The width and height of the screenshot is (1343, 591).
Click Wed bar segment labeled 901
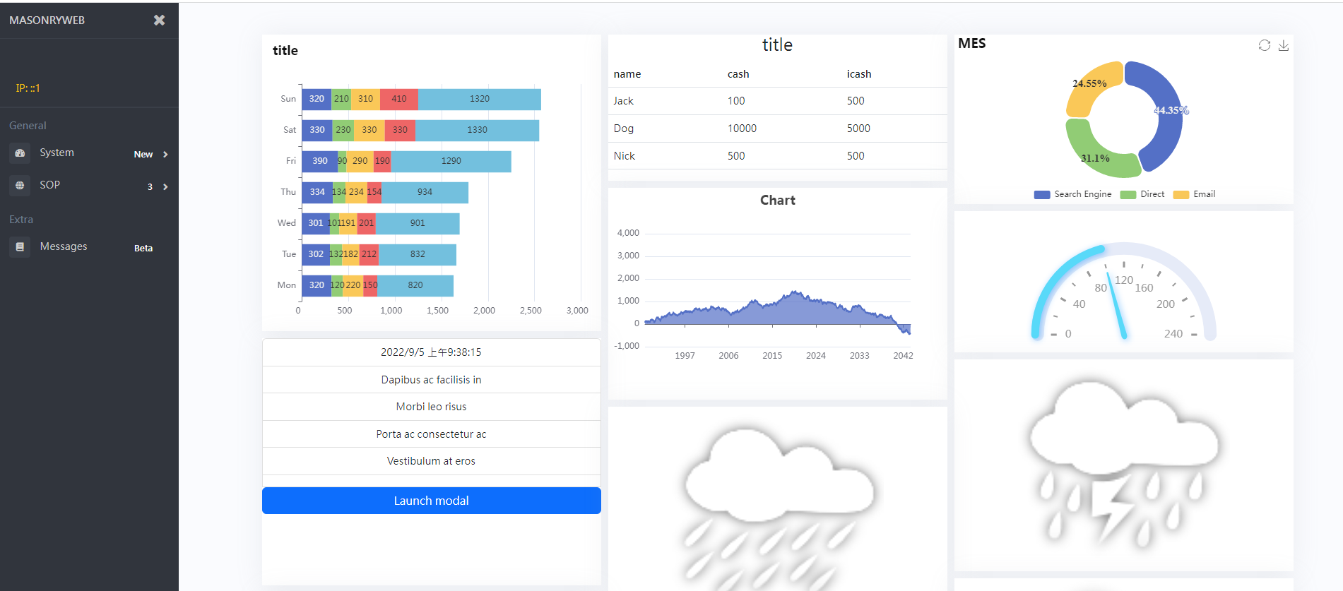[418, 224]
